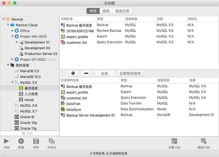219x157 pixels.
Task: Click the search magnifier icon
Action: 23,134
